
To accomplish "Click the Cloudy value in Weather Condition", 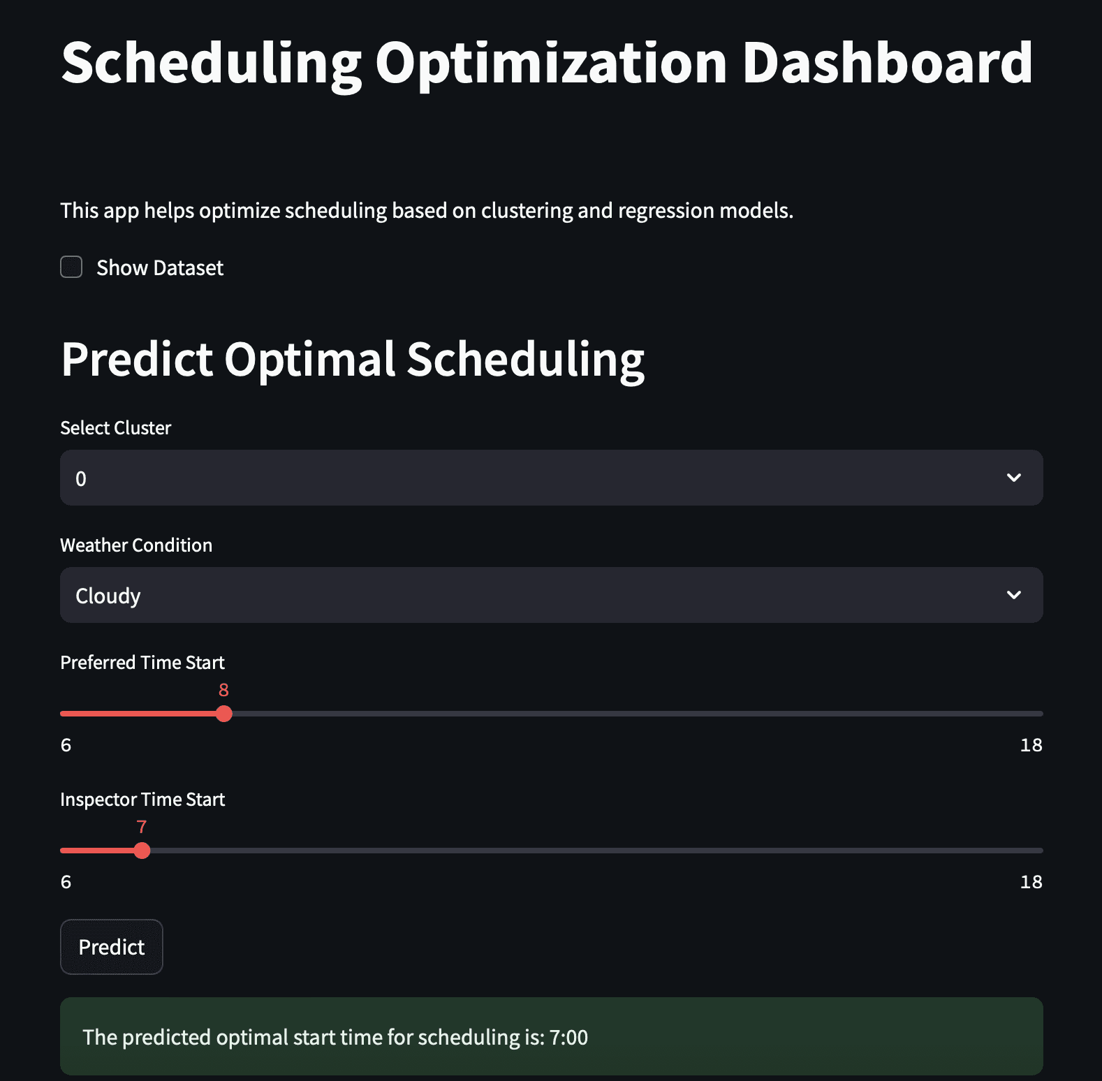I will click(x=108, y=596).
